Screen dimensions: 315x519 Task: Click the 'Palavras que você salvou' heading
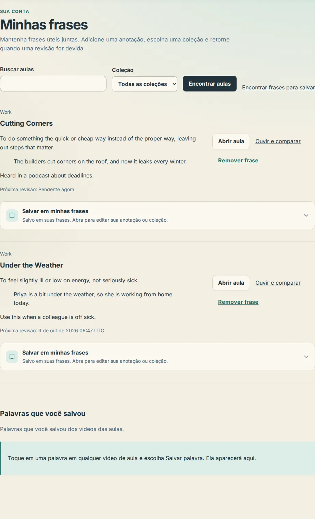[43, 413]
